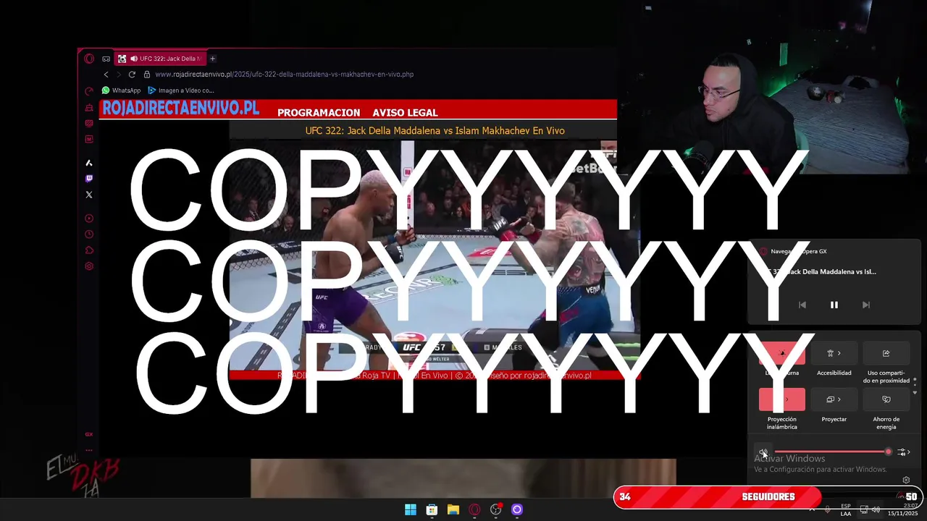Open sound output selector next to volume
927x521 pixels.
pyautogui.click(x=903, y=452)
